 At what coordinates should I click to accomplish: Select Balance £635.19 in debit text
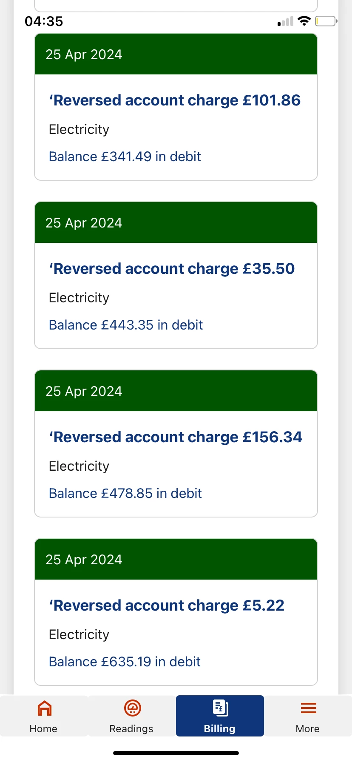pyautogui.click(x=125, y=662)
